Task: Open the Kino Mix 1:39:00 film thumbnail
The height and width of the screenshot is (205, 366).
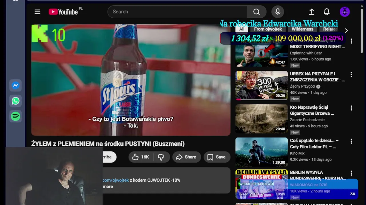Action: pos(262,152)
